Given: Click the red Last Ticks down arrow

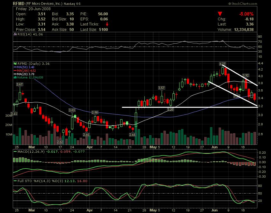Looking at the screenshot, I should coord(107,24).
